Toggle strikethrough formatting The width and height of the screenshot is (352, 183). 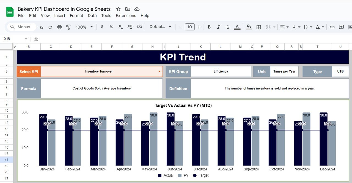tap(228, 27)
